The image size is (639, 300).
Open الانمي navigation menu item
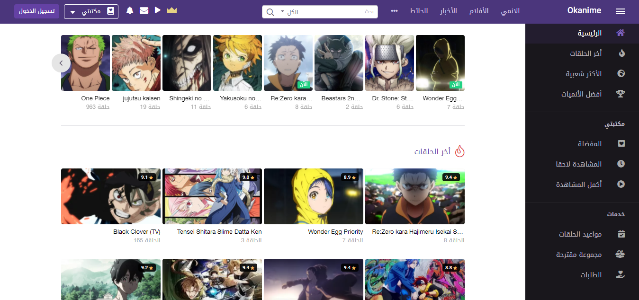point(510,11)
